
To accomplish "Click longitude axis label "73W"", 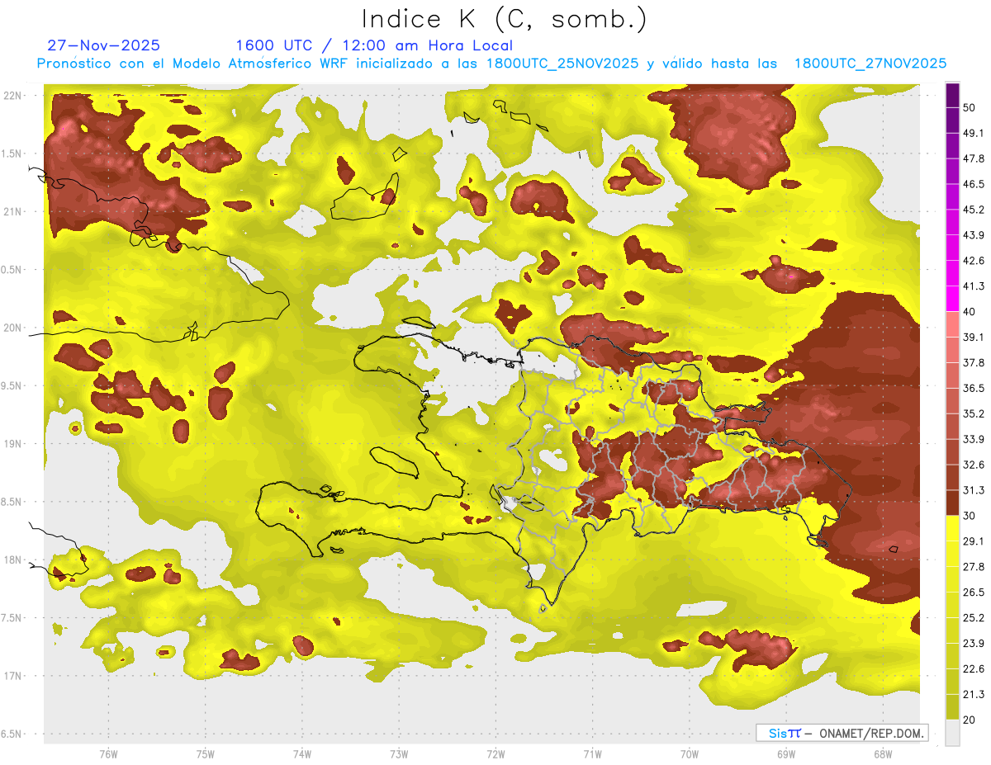I will [399, 753].
